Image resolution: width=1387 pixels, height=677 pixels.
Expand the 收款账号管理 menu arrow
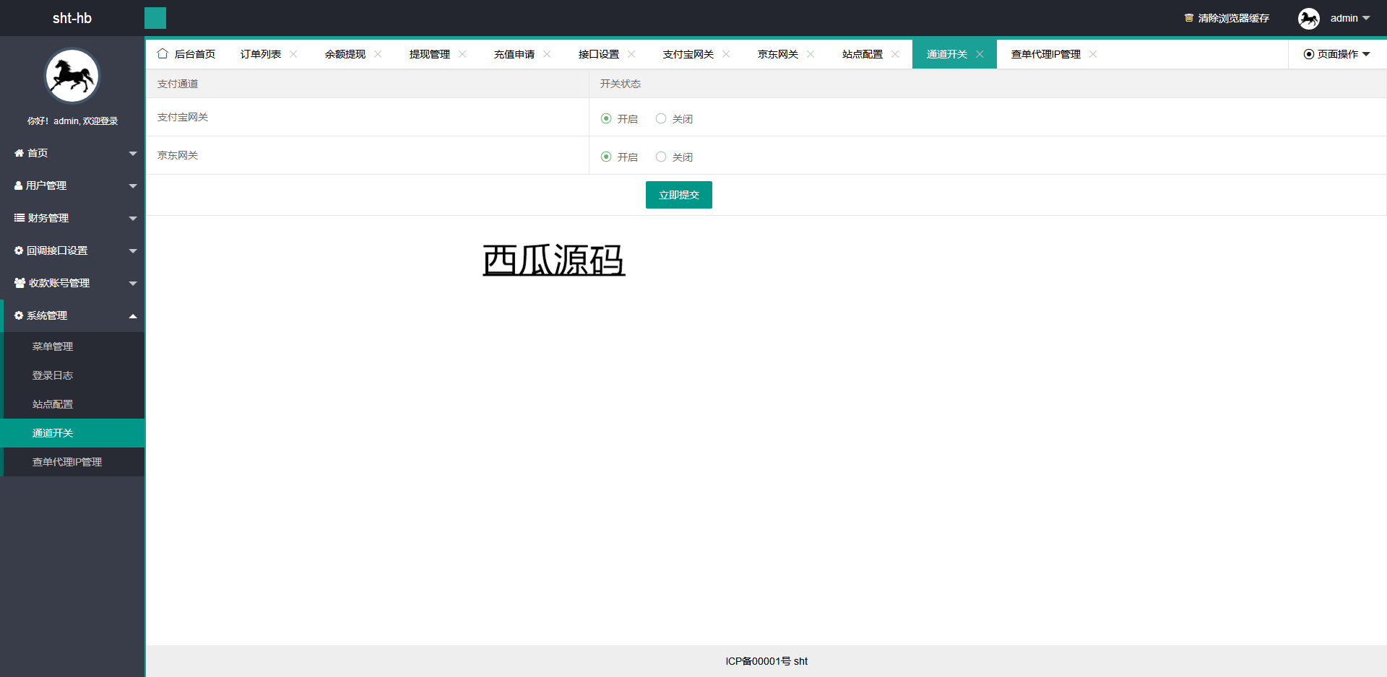tap(133, 284)
